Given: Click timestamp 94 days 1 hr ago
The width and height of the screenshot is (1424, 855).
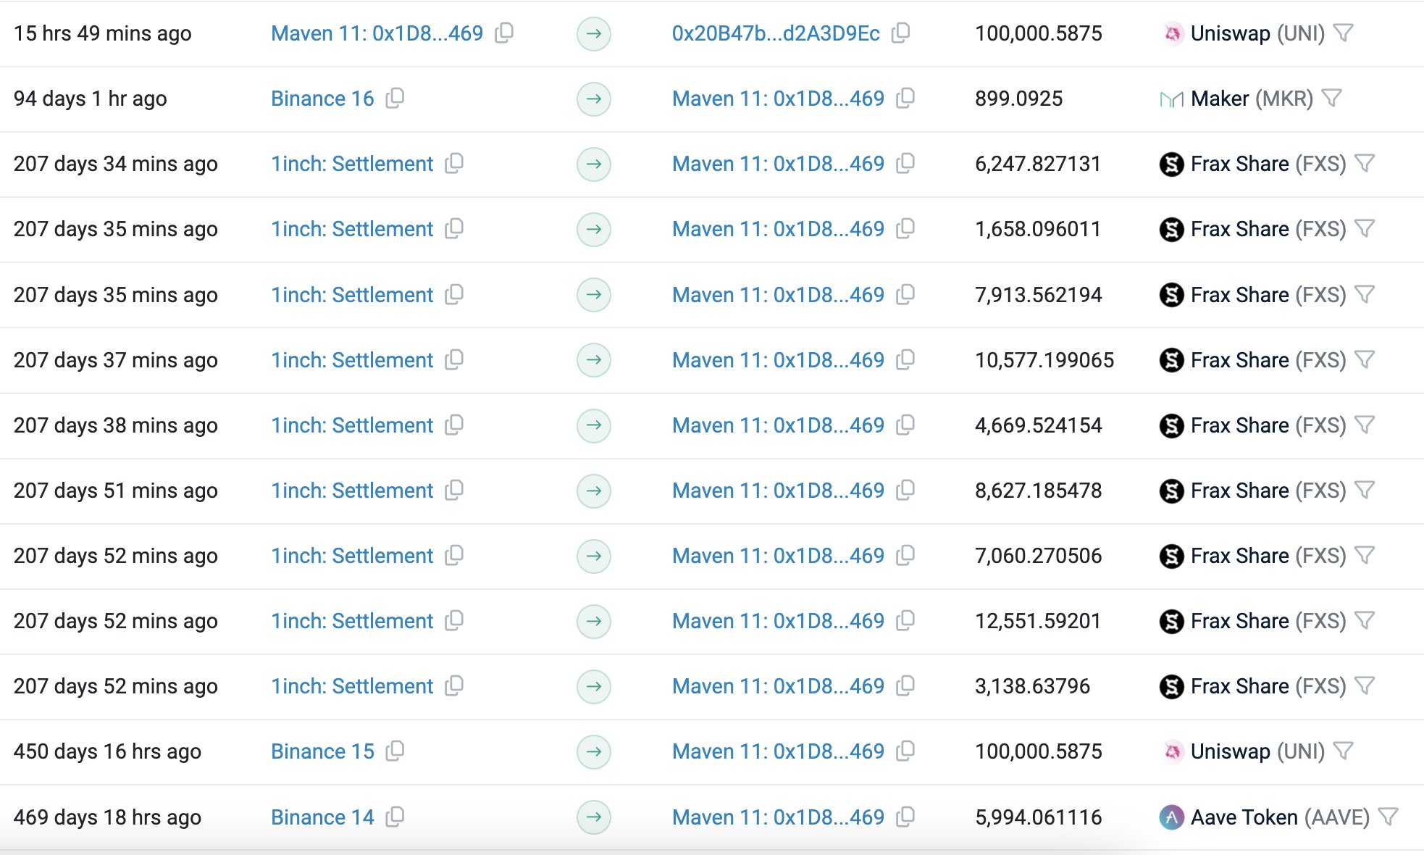Looking at the screenshot, I should (91, 99).
